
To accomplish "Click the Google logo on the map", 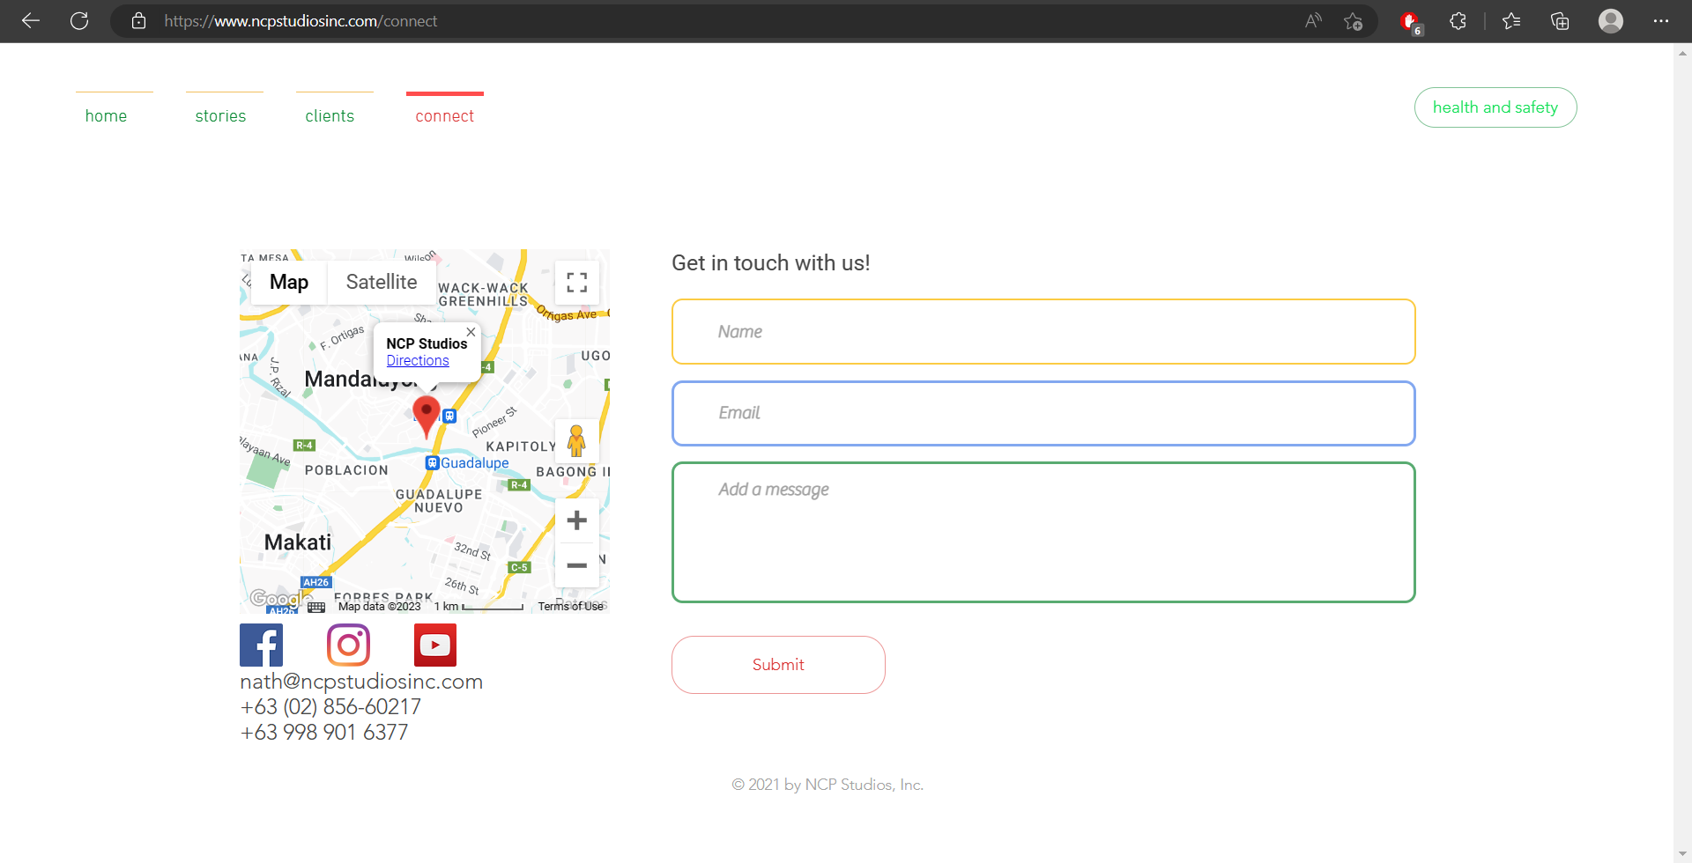I will coord(280,599).
